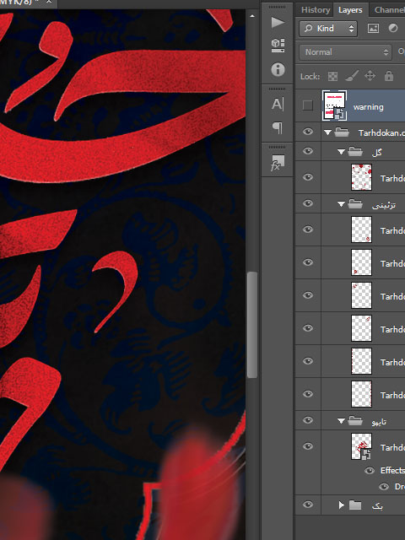Lock transparent pixels icon
405x540 pixels.
[332, 76]
